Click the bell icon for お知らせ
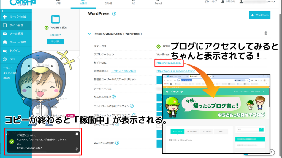282x158 pixels. [223, 2]
